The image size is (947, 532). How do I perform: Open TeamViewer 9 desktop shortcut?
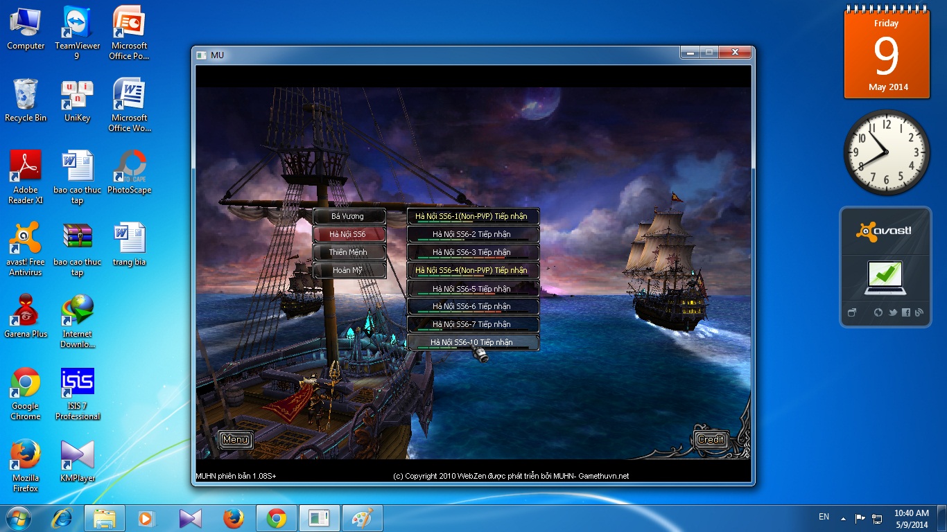click(77, 33)
